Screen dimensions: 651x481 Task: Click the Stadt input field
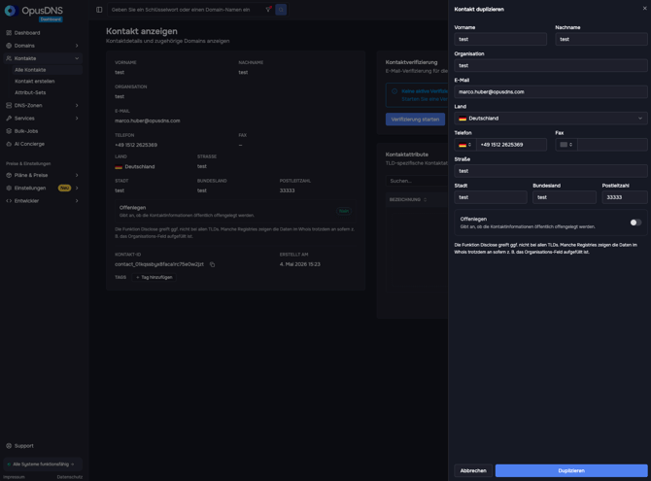[491, 197]
